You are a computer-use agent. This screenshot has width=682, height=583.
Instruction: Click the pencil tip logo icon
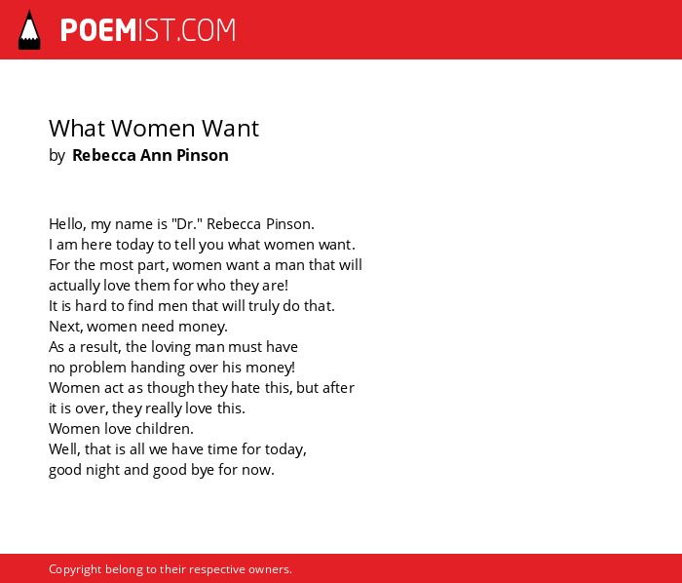tap(29, 30)
